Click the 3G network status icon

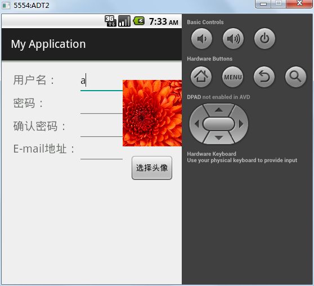pyautogui.click(x=110, y=21)
